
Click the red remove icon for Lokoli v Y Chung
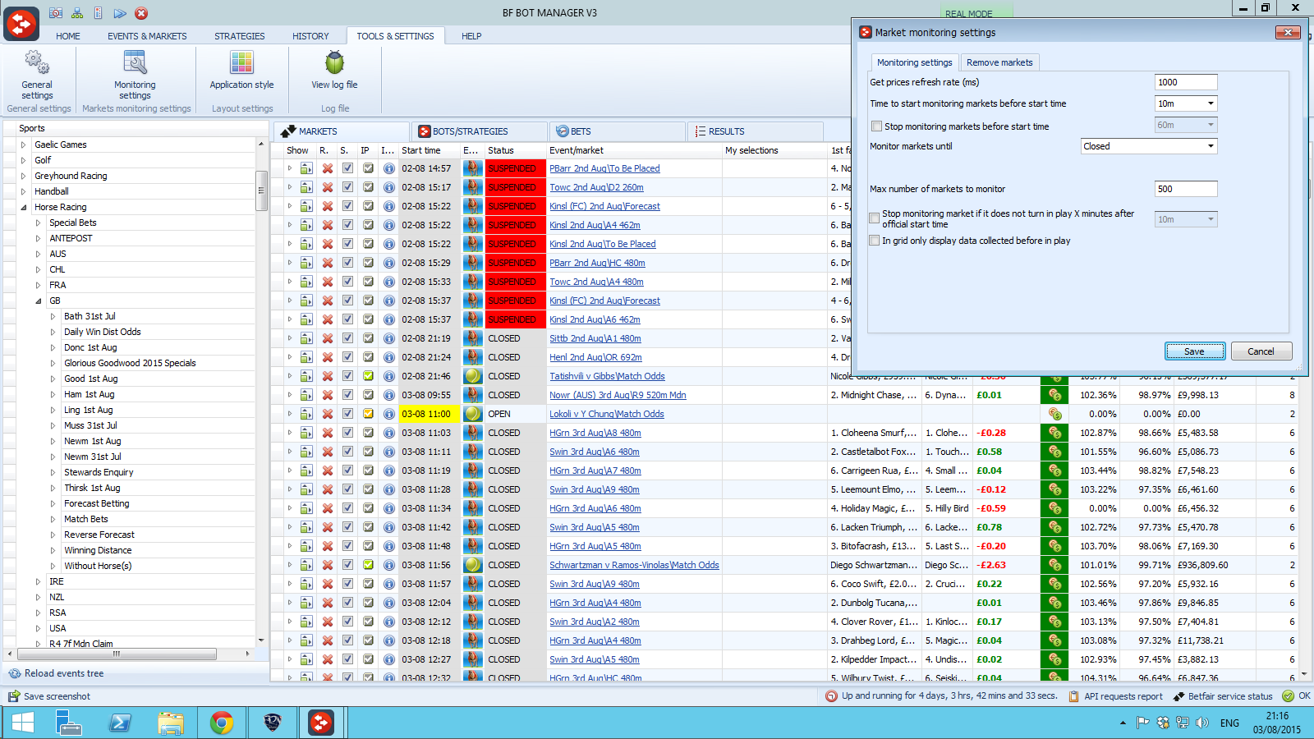(327, 414)
